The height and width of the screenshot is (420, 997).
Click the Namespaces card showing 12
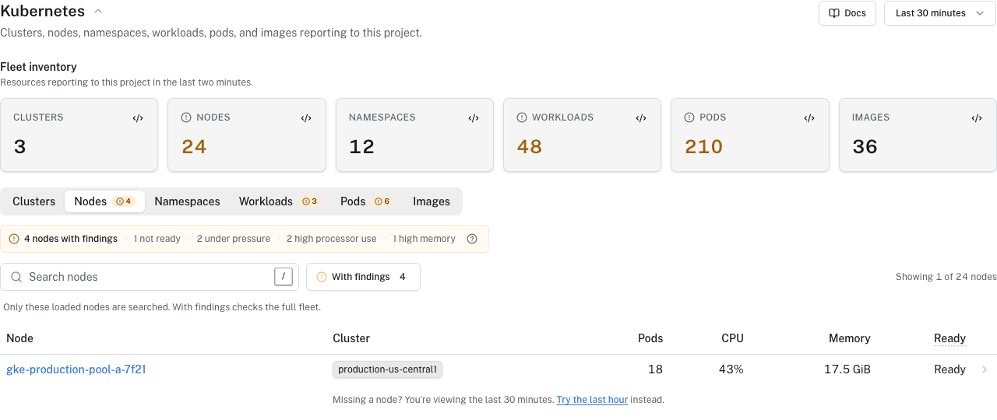tap(414, 135)
